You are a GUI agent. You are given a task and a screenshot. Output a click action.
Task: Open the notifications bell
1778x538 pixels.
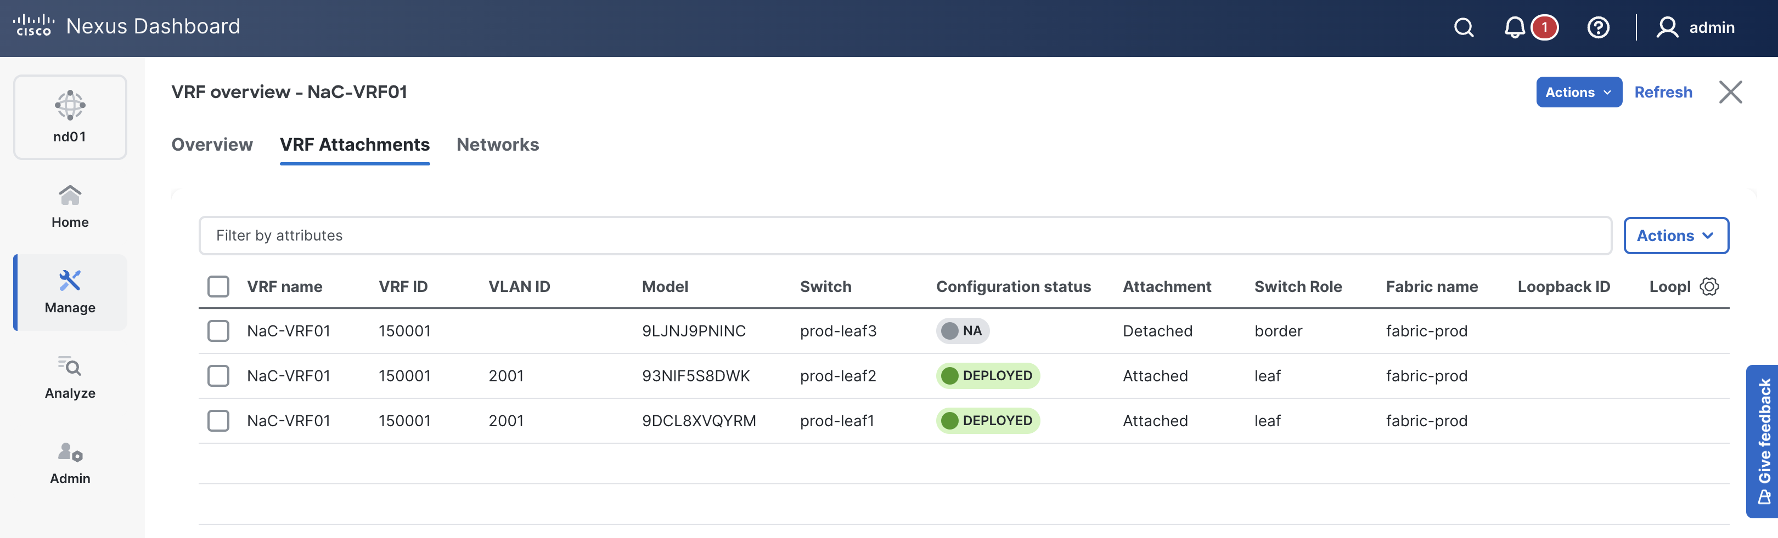[x=1515, y=27]
